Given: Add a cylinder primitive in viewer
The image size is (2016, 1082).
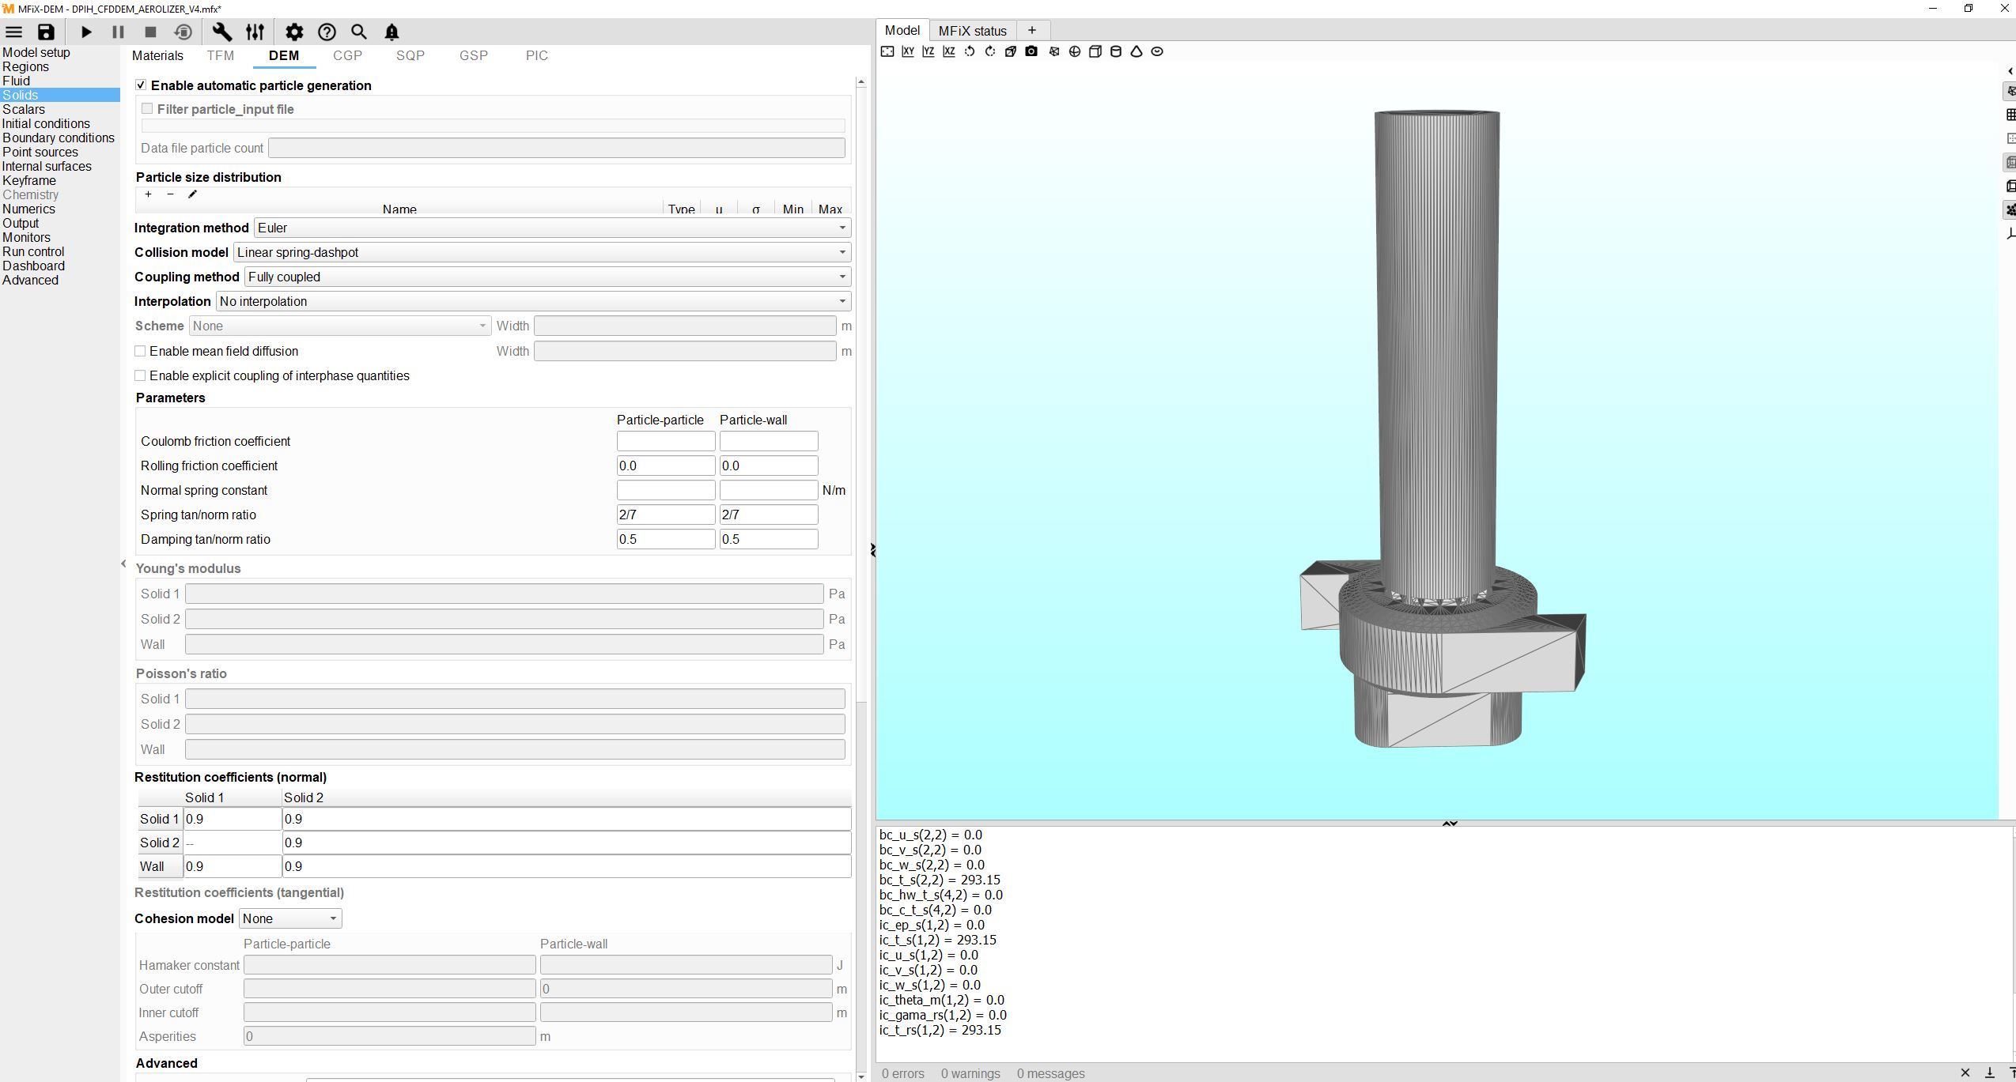Looking at the screenshot, I should pos(1116,51).
